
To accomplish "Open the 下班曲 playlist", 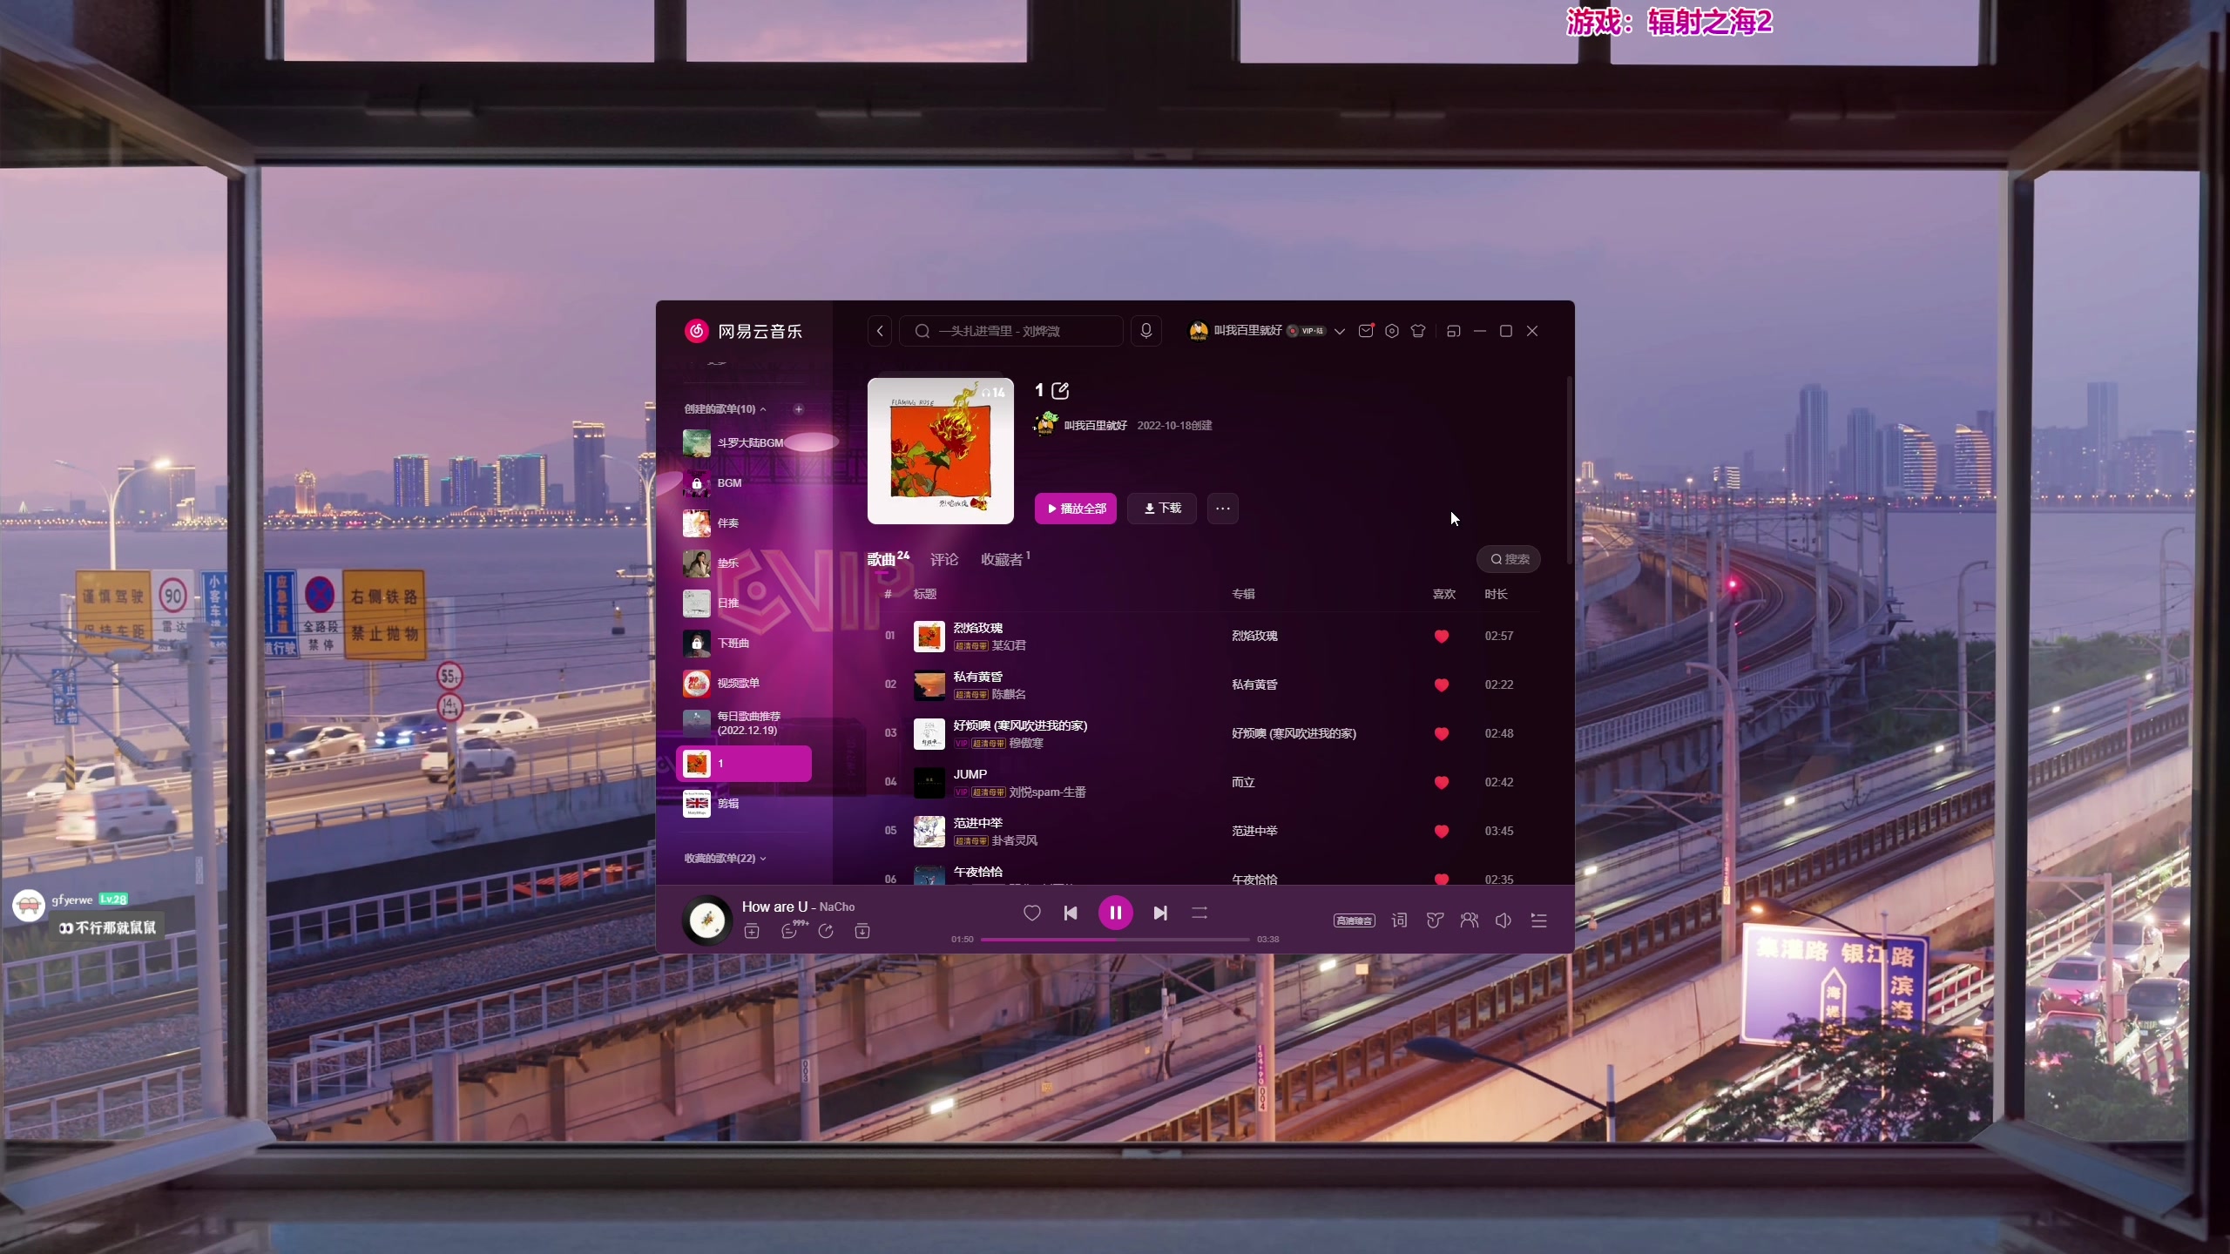I will click(x=746, y=644).
